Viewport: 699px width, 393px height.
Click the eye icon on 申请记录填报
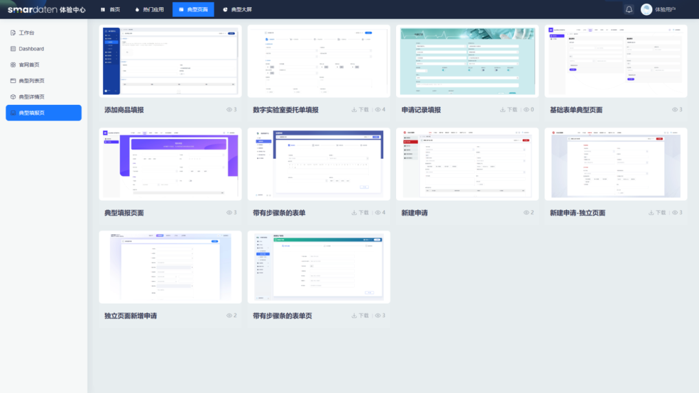click(526, 109)
